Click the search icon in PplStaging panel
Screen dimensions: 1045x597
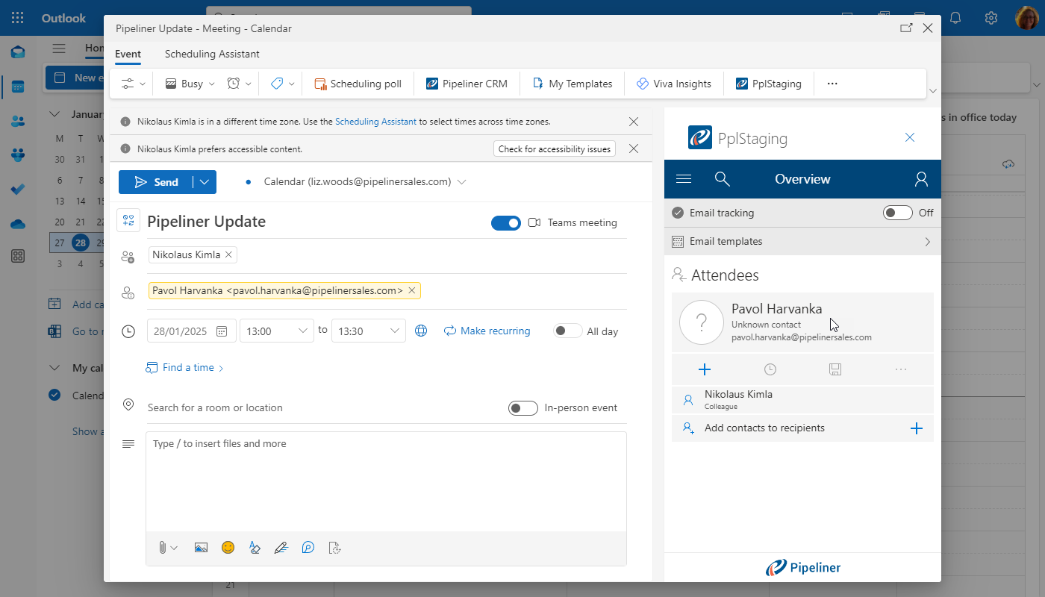(722, 179)
